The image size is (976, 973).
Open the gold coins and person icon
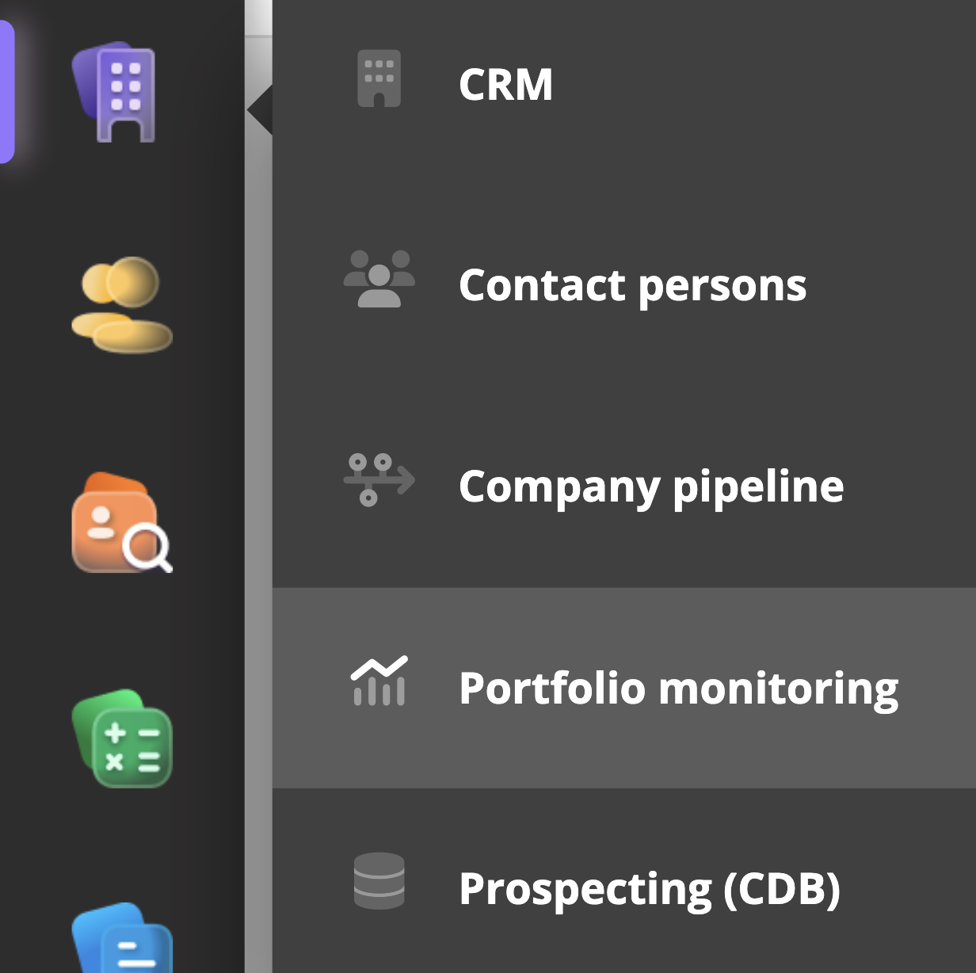coord(122,304)
